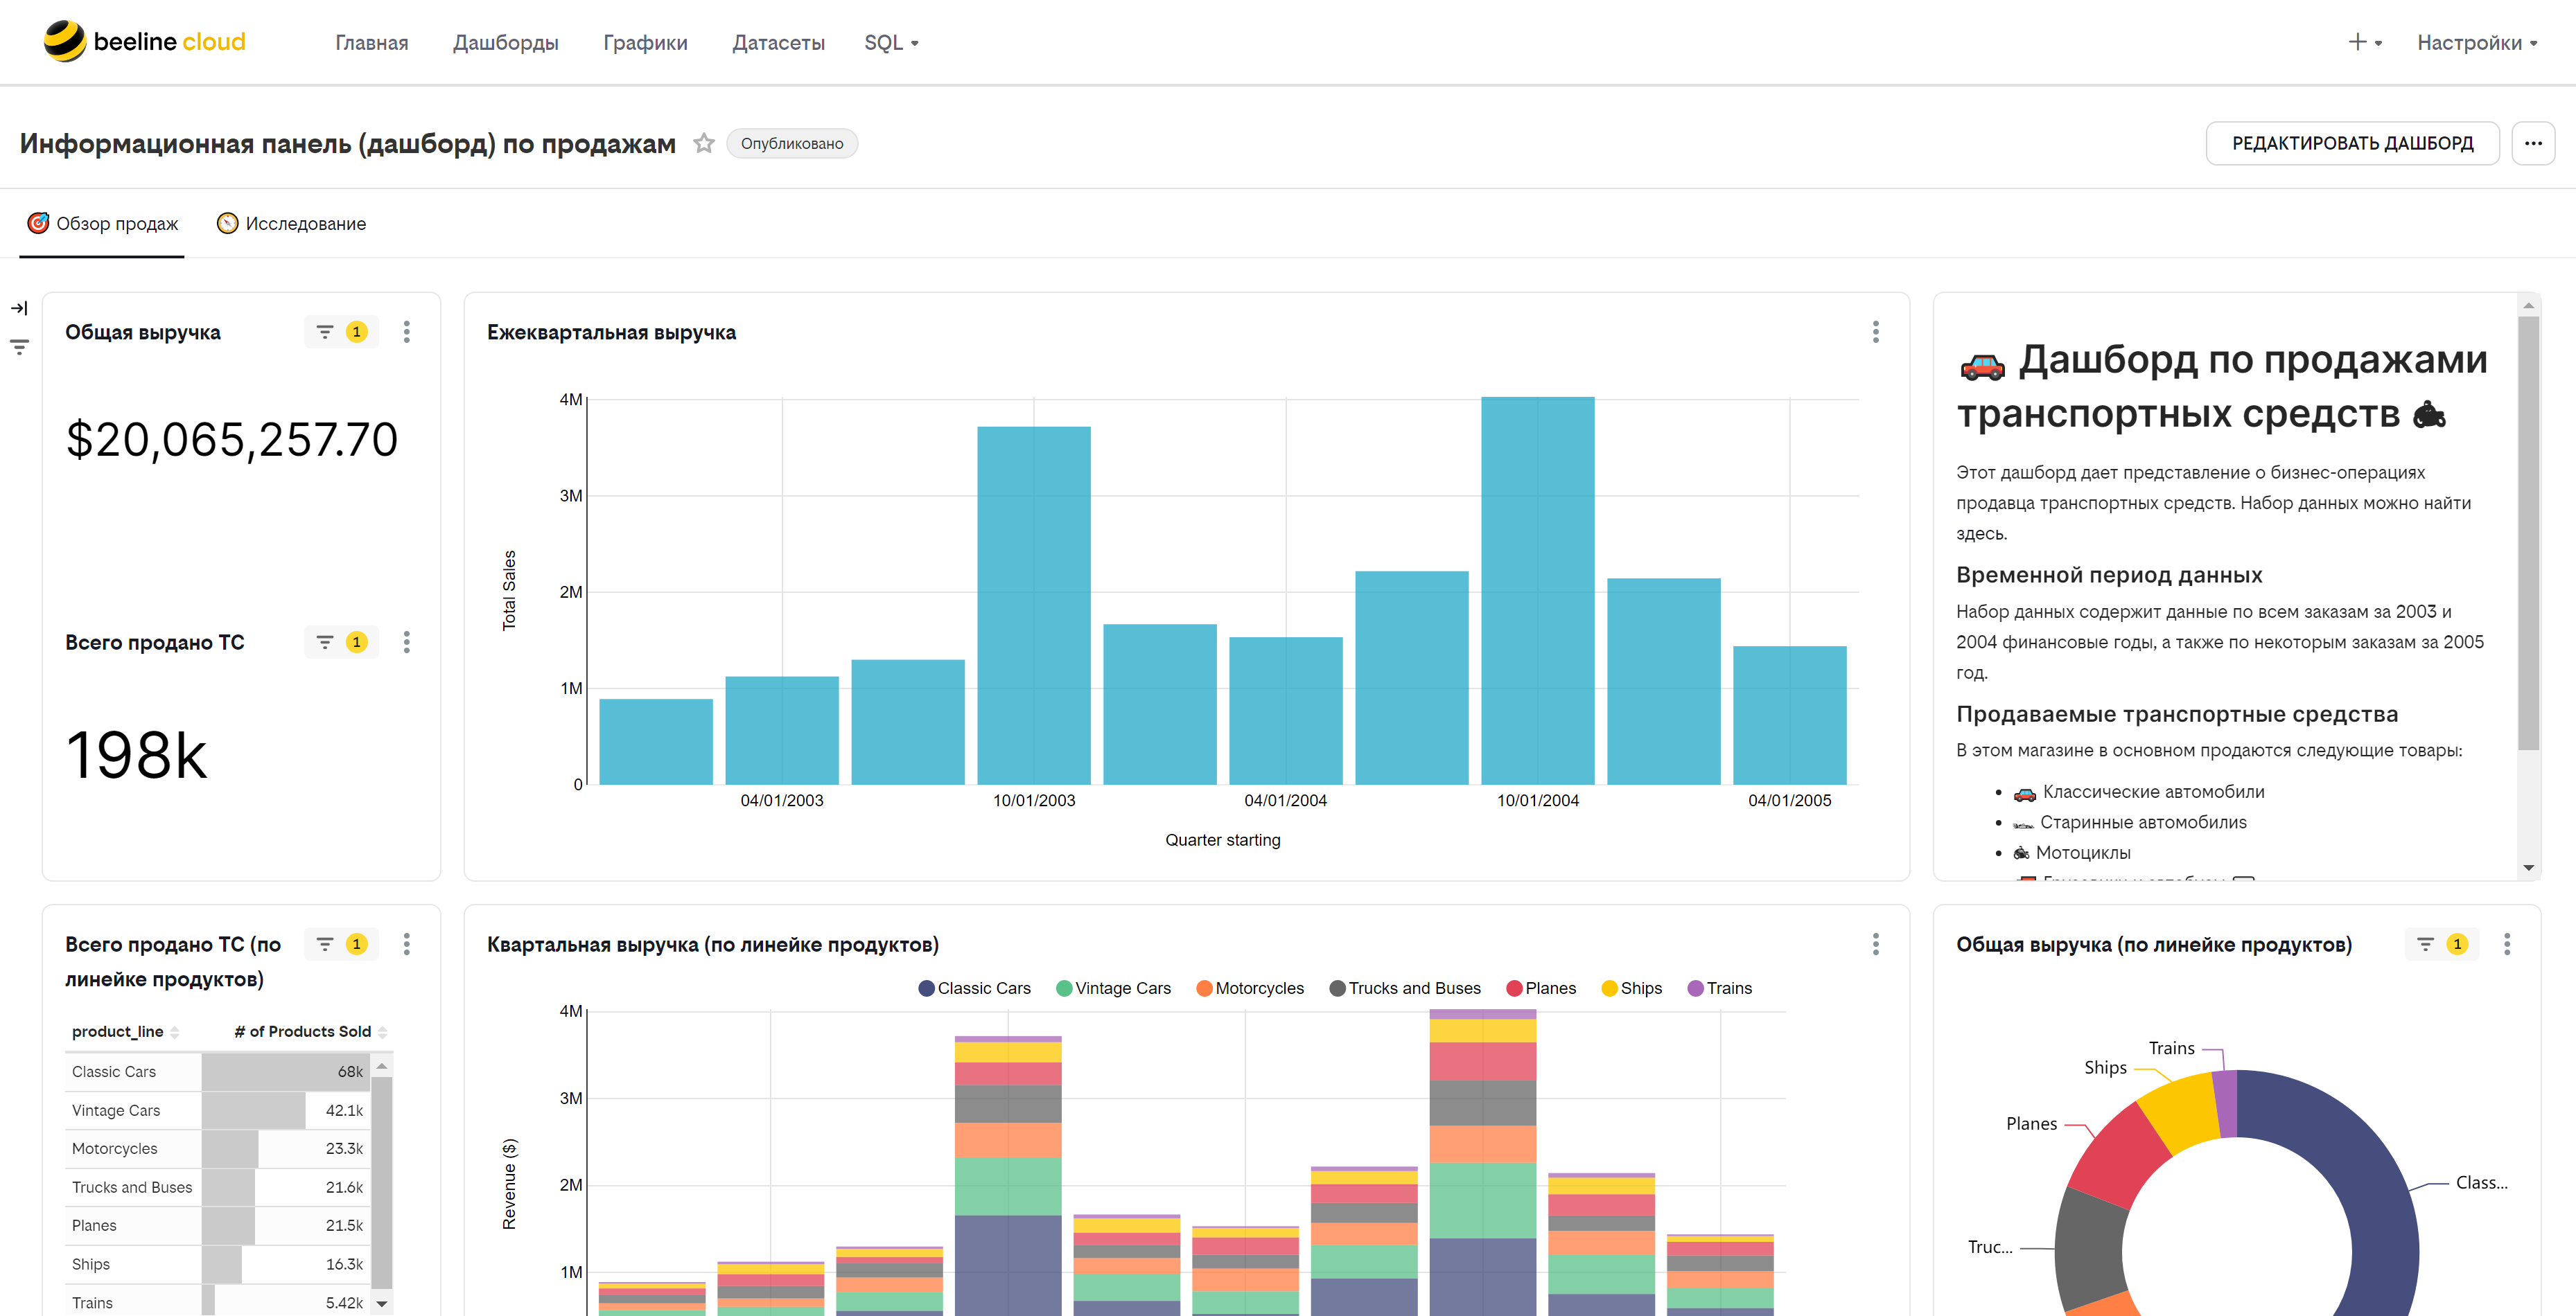This screenshot has width=2576, height=1316.
Task: Toggle Motorcycles legend series
Action: pyautogui.click(x=1250, y=988)
